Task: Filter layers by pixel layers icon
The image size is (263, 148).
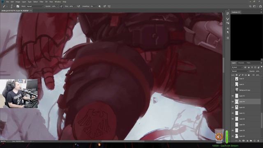Action: coord(245,67)
